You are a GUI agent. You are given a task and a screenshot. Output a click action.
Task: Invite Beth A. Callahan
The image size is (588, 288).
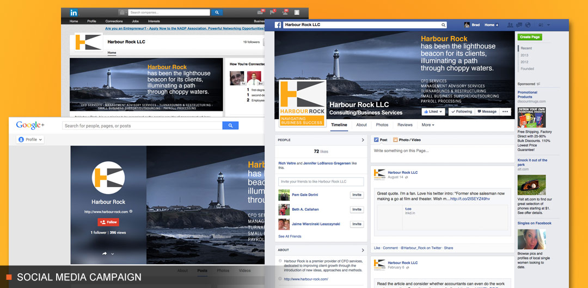coord(357,209)
